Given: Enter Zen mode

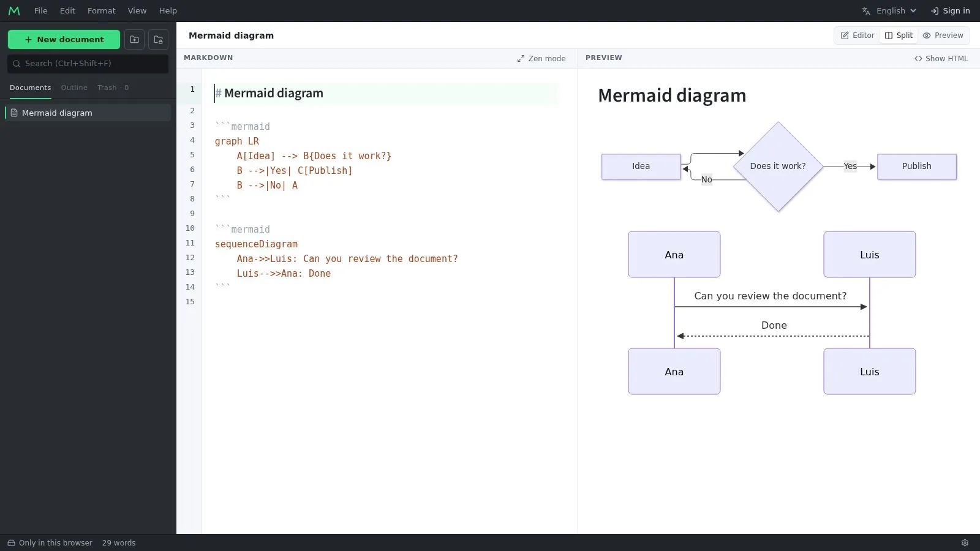Looking at the screenshot, I should [541, 59].
